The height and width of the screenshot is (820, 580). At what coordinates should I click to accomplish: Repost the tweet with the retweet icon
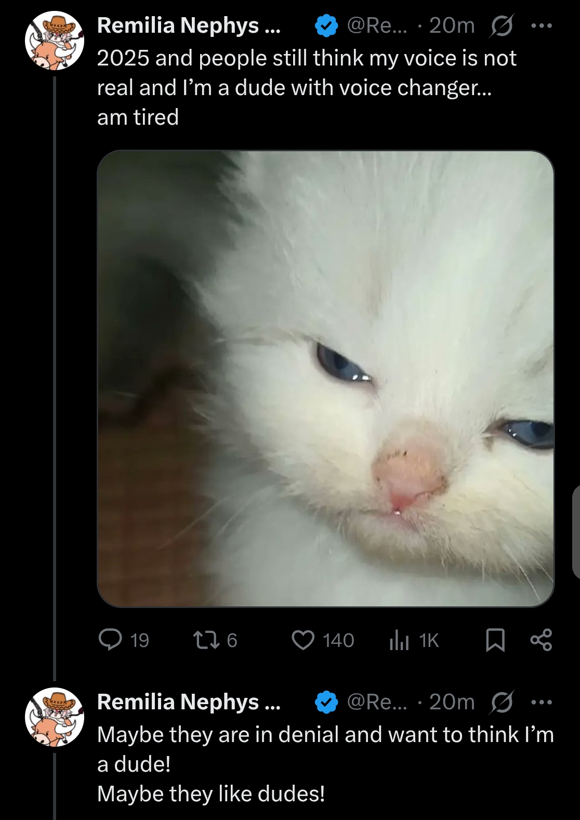pos(206,640)
